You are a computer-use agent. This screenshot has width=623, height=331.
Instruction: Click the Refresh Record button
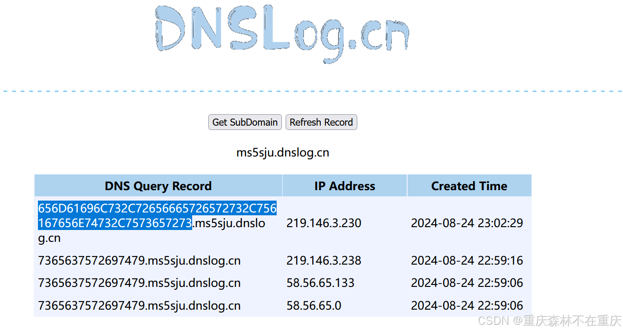pos(321,122)
